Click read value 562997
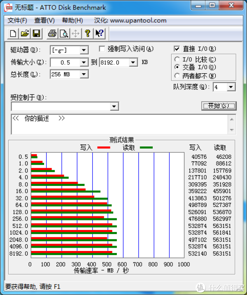The height and width of the screenshot is (295, 247). pyautogui.click(x=222, y=218)
